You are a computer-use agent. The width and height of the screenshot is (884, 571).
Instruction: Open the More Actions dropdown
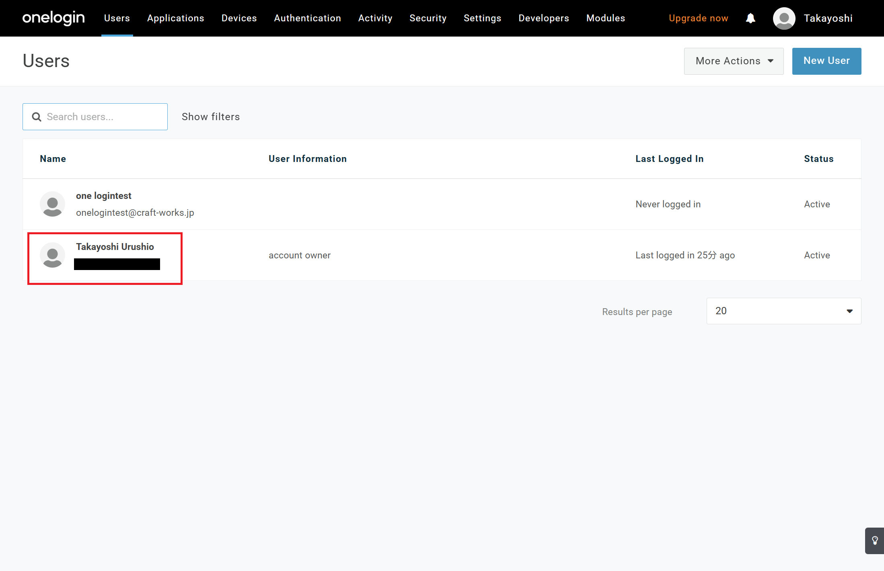point(734,61)
